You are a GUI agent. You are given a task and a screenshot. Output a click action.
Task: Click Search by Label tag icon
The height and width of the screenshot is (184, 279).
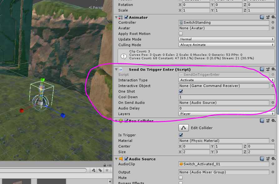point(100,170)
